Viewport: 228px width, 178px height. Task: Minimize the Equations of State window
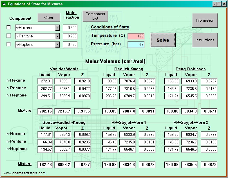point(214,4)
